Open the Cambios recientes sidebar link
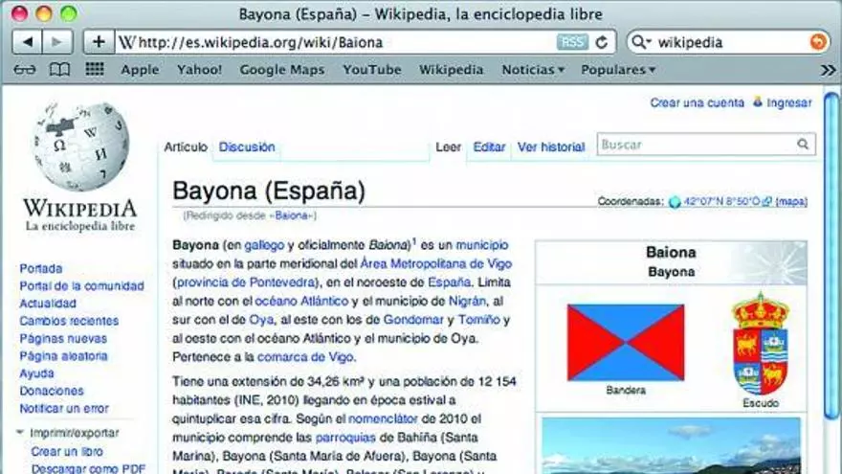 [x=69, y=321]
